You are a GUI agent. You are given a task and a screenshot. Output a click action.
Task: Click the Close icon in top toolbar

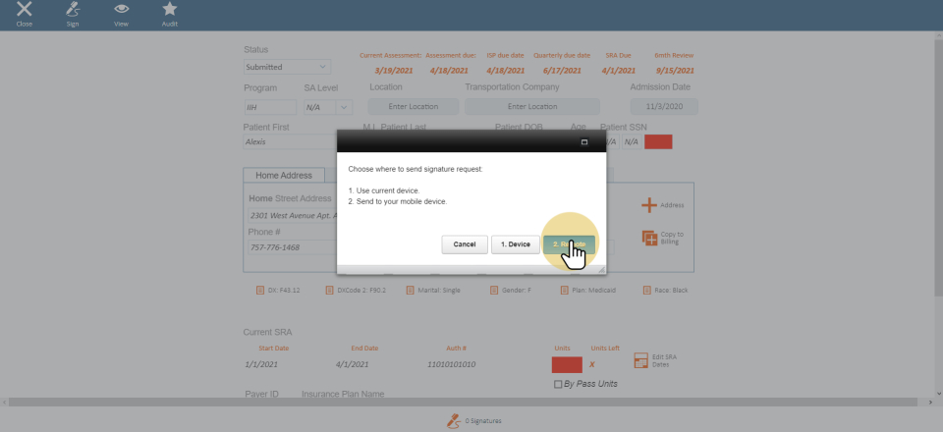pos(25,11)
